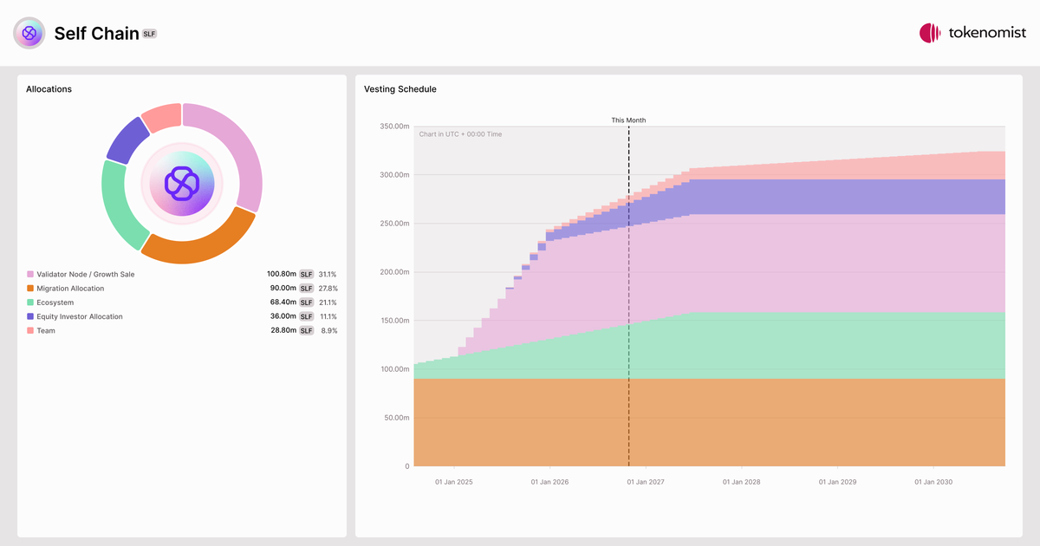Click the 90.00m amount value
Screen dimensions: 1040x546
(283, 289)
